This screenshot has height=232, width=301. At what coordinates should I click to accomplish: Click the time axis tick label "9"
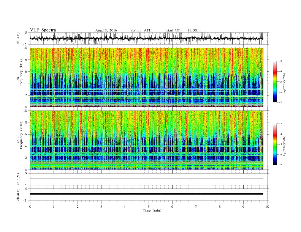click(x=243, y=207)
